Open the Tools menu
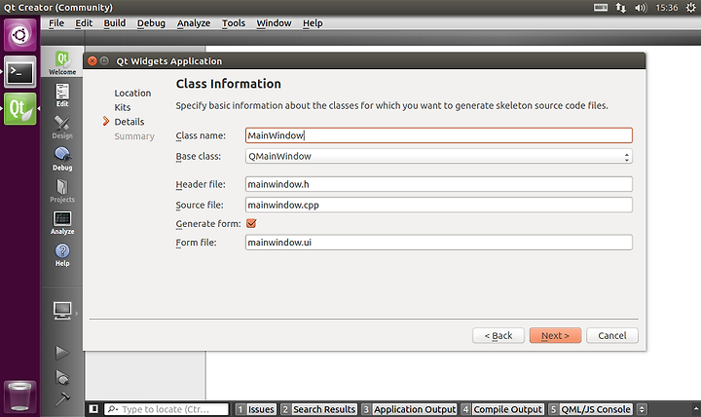 pos(234,23)
